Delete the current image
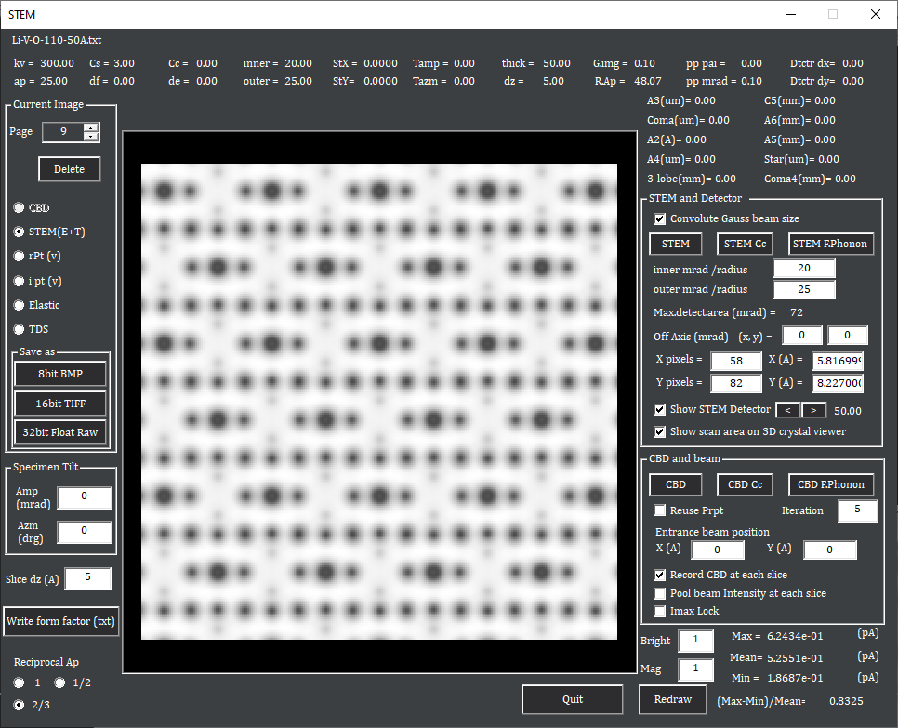Image resolution: width=898 pixels, height=728 pixels. (70, 169)
